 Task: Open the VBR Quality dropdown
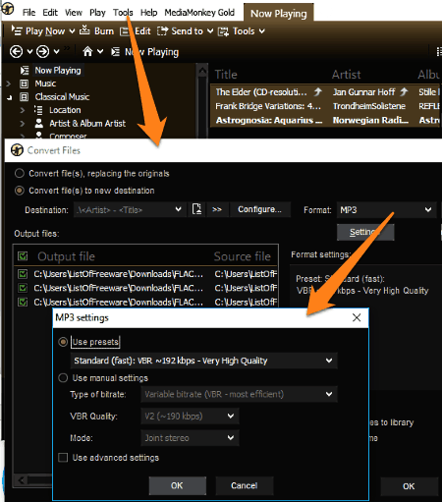click(190, 416)
